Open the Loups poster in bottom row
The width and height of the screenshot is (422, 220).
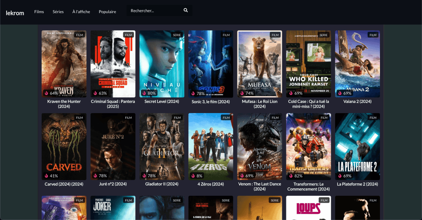308,208
